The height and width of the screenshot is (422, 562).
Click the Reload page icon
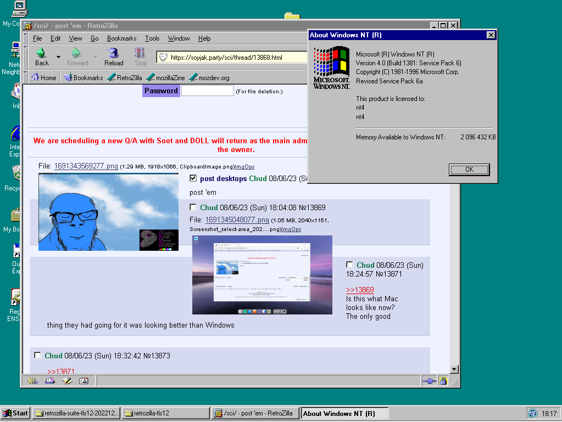click(x=114, y=53)
